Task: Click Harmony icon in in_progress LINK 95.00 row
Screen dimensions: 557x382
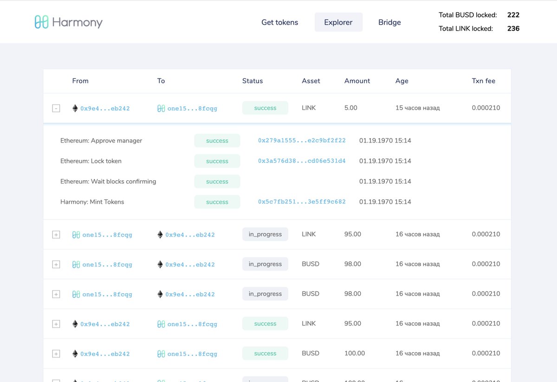Action: point(76,235)
